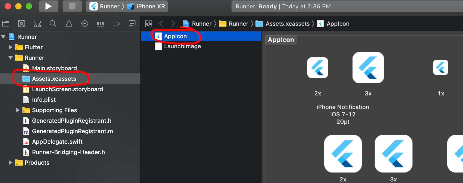Go back in editor history
Image resolution: width=463 pixels, height=183 pixels.
161,24
